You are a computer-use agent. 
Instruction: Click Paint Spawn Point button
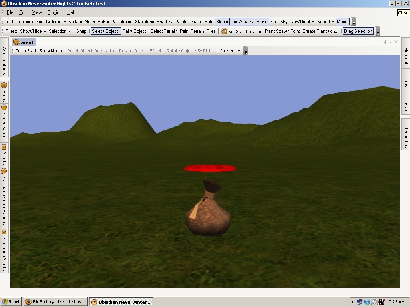282,31
